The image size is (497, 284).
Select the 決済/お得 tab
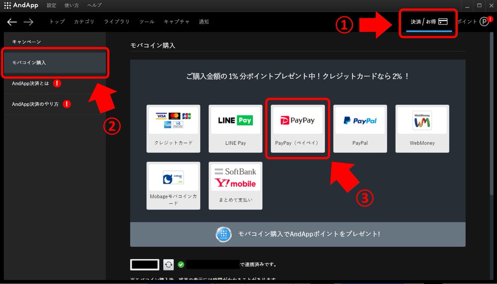tap(429, 22)
